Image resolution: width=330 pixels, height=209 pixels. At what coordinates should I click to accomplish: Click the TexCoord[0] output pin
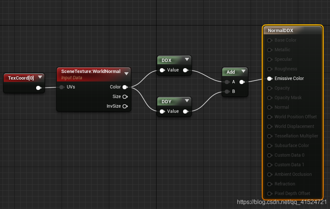pos(38,88)
